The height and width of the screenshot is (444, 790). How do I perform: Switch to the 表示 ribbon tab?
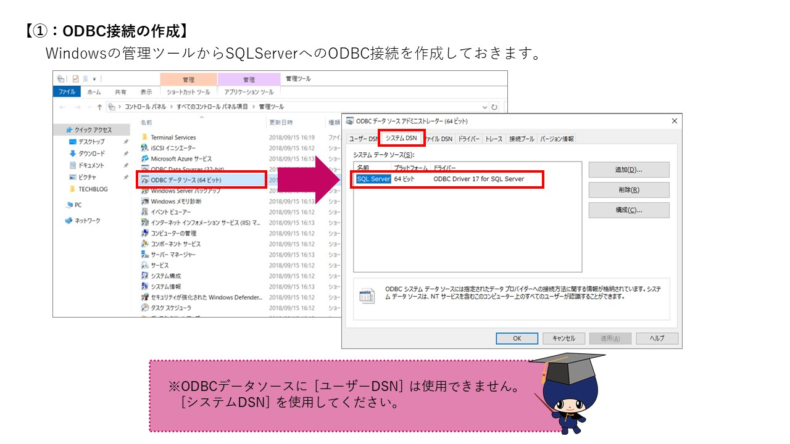click(148, 90)
